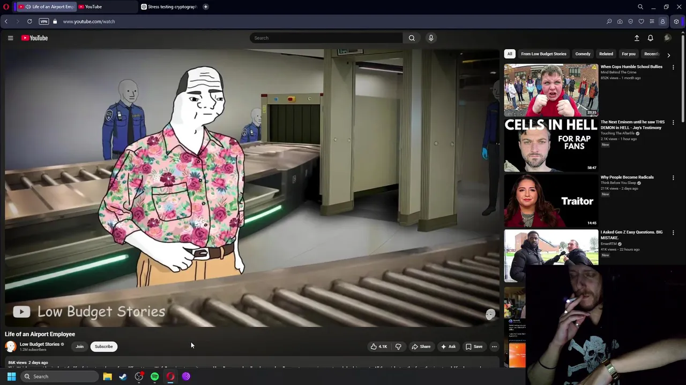Select the Related filter chip
The width and height of the screenshot is (686, 385).
606,54
